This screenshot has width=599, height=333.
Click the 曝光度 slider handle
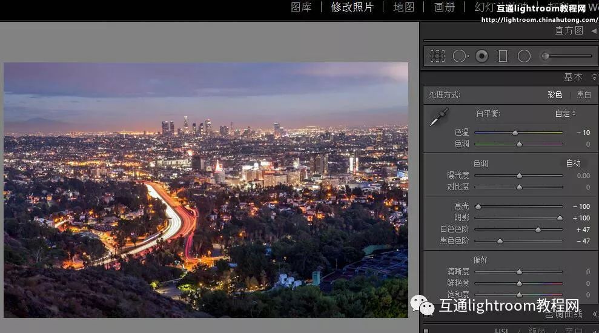coord(519,176)
